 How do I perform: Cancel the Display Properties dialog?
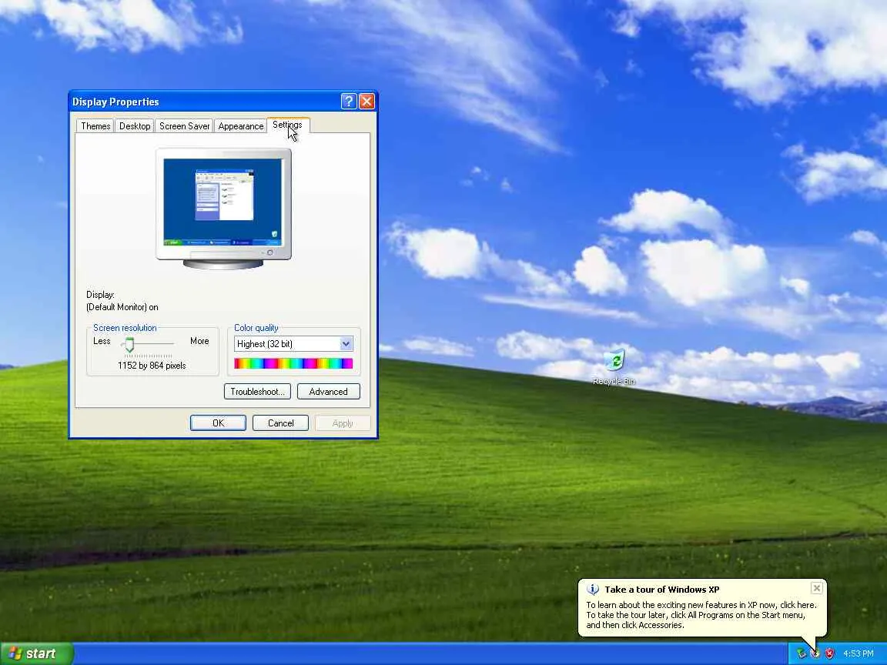[280, 423]
